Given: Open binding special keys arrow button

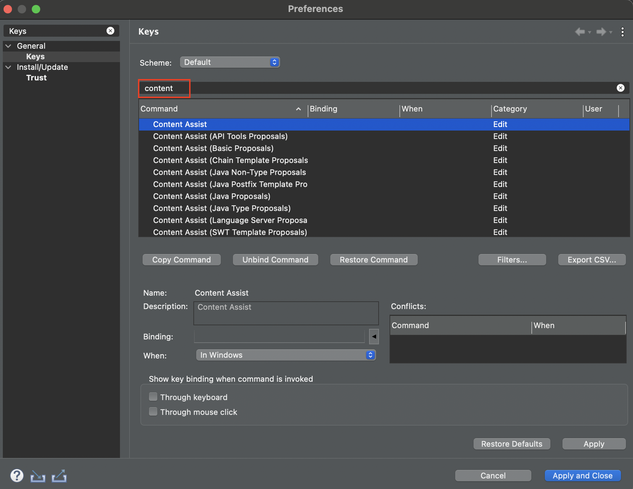Looking at the screenshot, I should click(374, 336).
